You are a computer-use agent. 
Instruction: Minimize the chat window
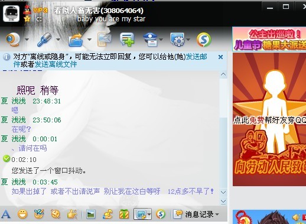(x=270, y=8)
